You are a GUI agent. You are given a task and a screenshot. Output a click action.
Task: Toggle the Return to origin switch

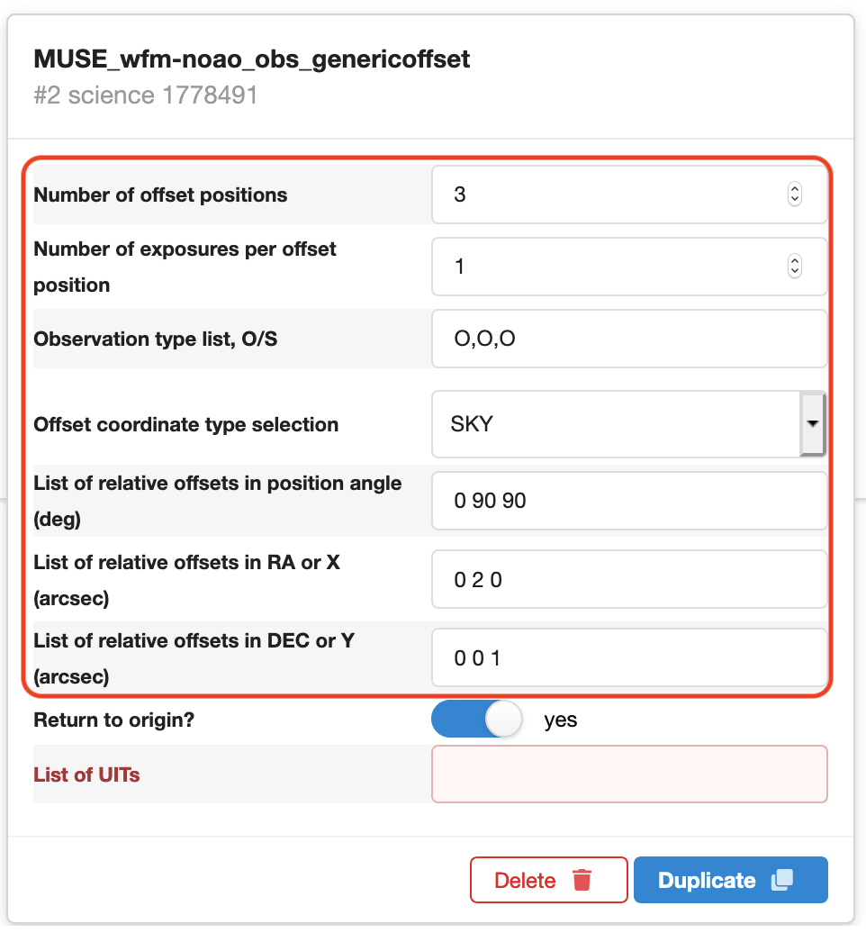point(477,720)
